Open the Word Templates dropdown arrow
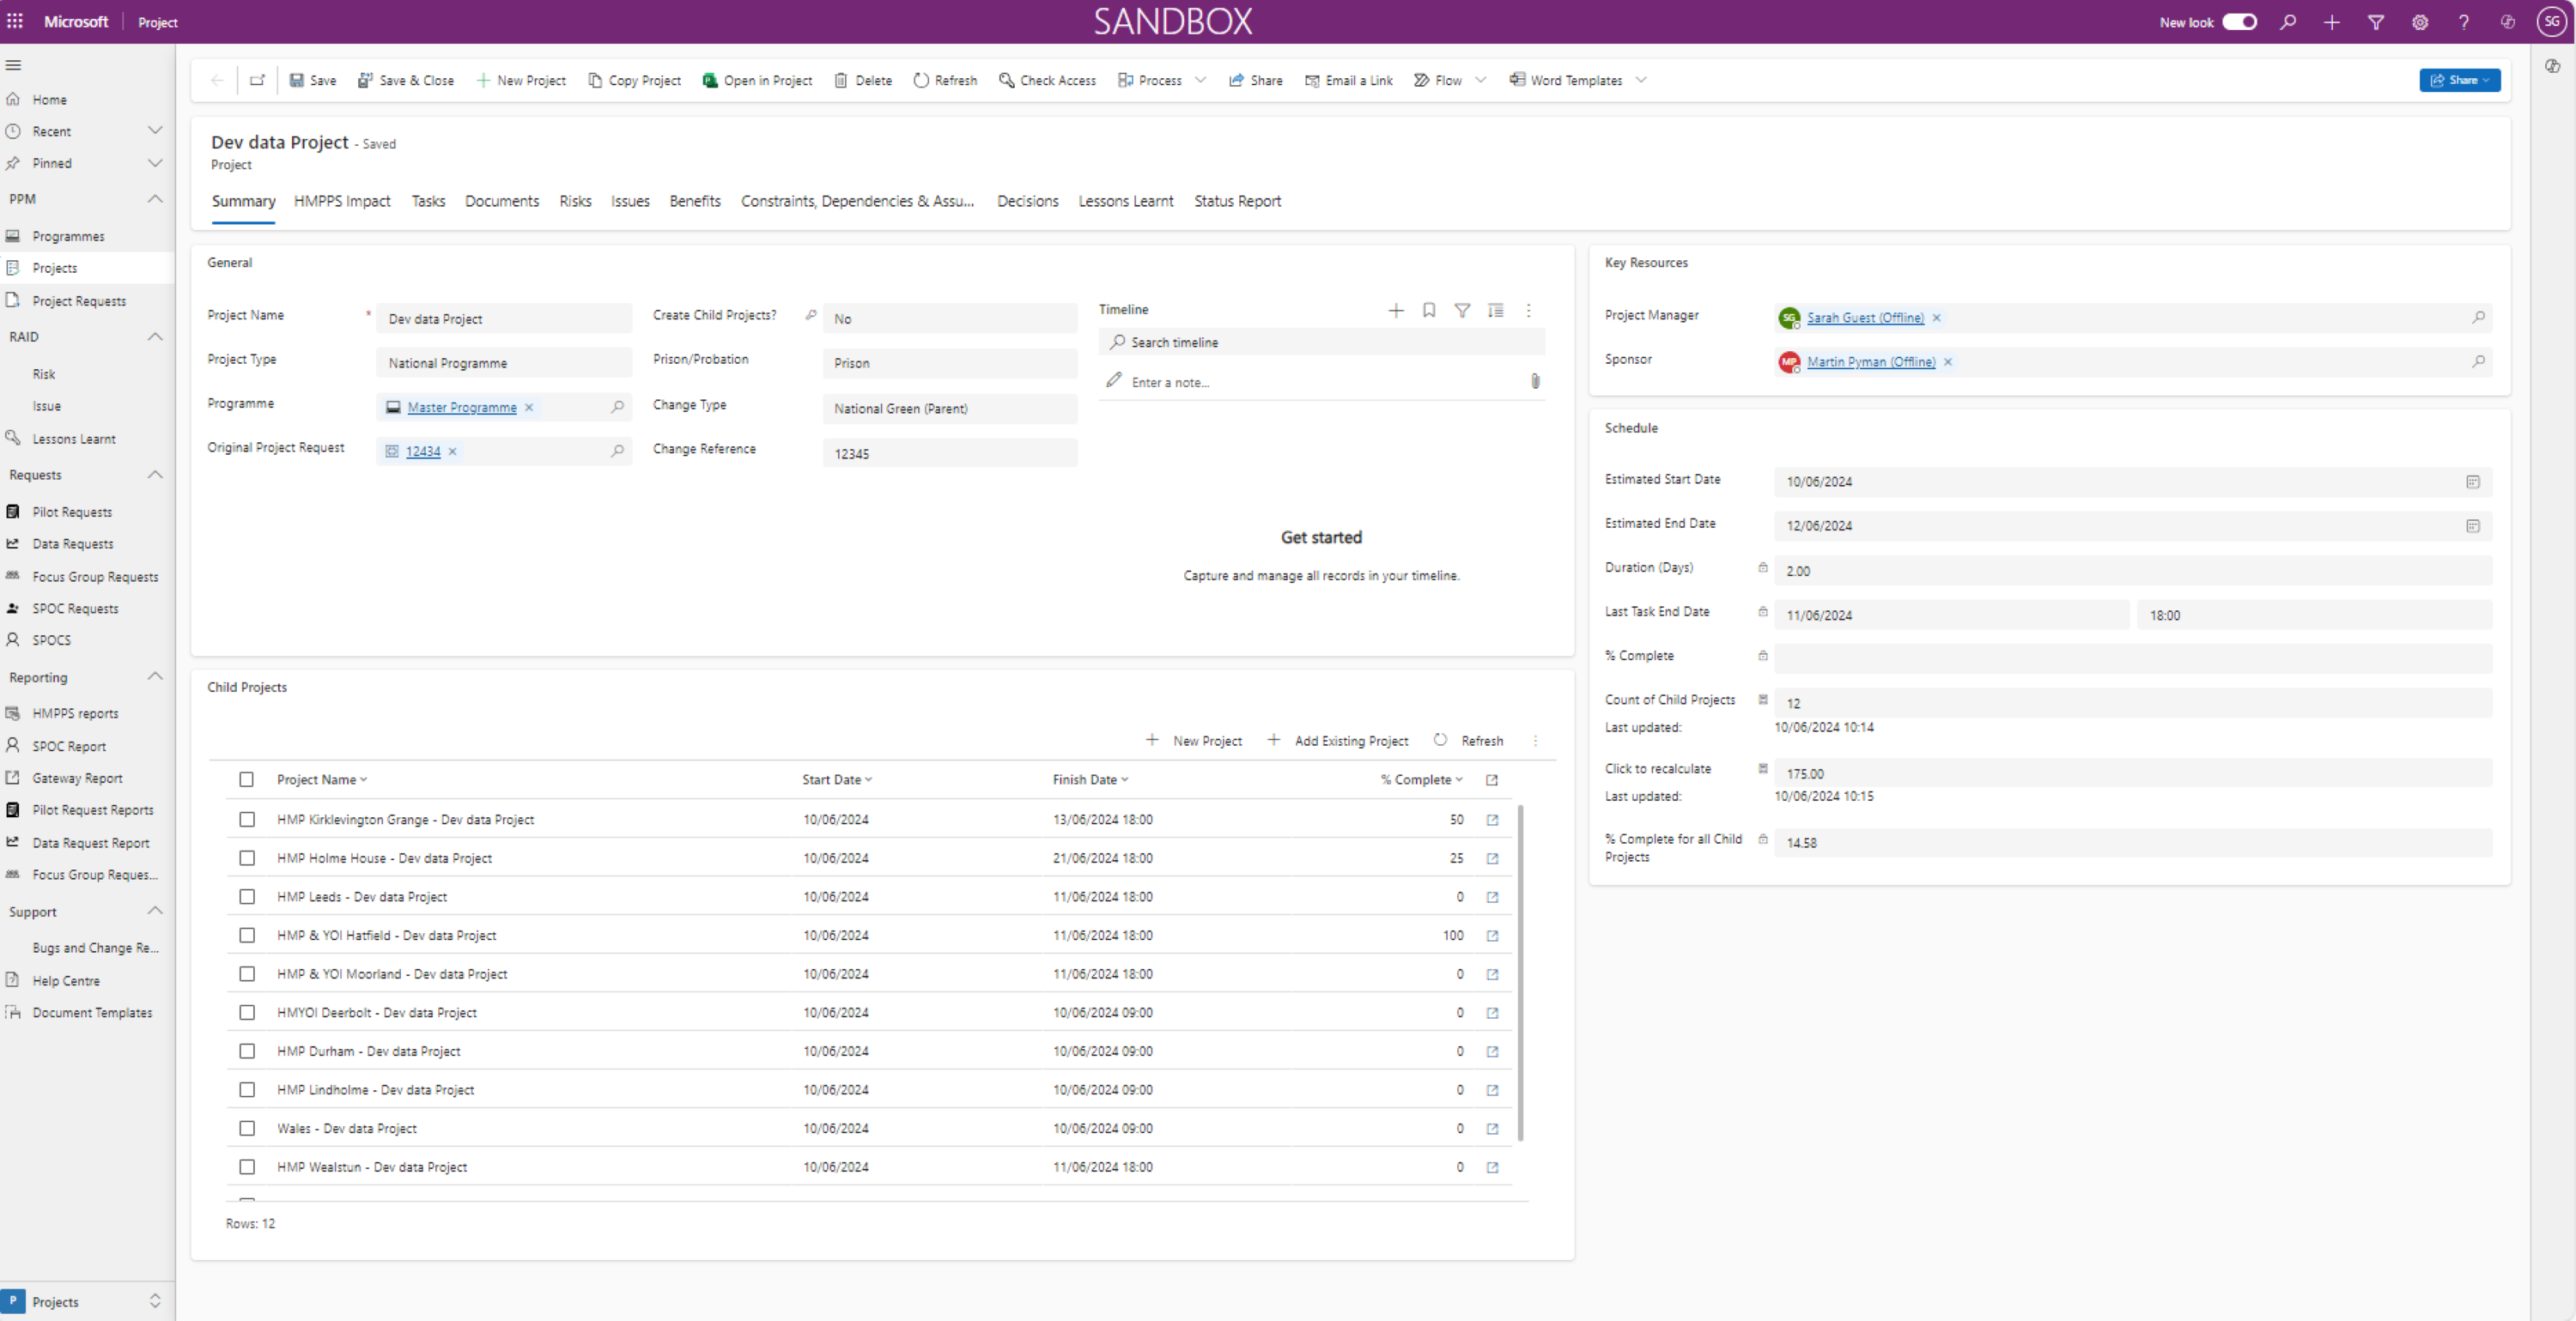2576x1321 pixels. coord(1641,80)
